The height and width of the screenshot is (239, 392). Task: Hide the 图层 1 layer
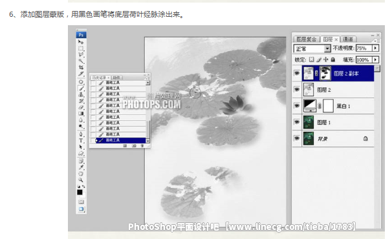tap(297, 122)
